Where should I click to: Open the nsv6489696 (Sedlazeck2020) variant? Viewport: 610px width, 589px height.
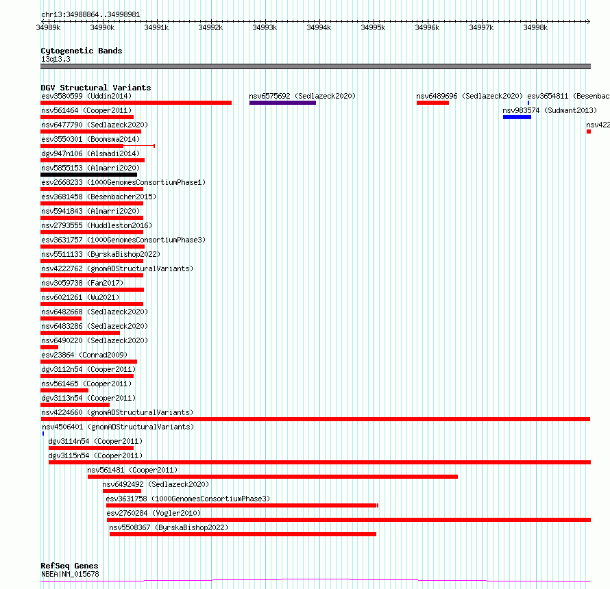point(469,96)
